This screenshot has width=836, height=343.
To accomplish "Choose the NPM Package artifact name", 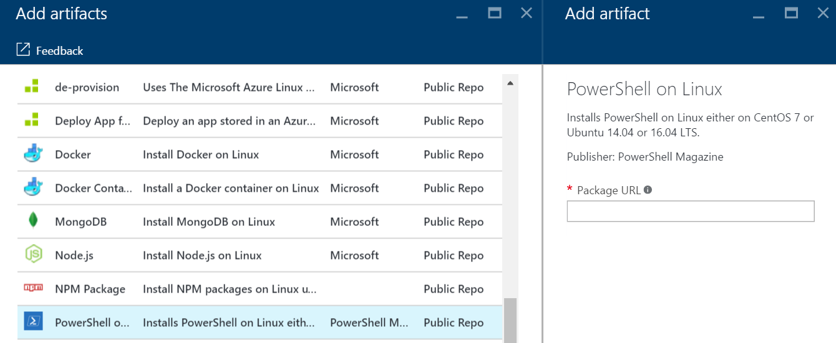I will click(90, 289).
